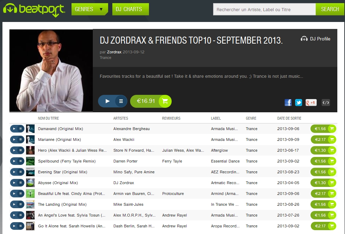Open the Genres dropdown menu
Viewport: 345px width, 234px height.
[90, 9]
